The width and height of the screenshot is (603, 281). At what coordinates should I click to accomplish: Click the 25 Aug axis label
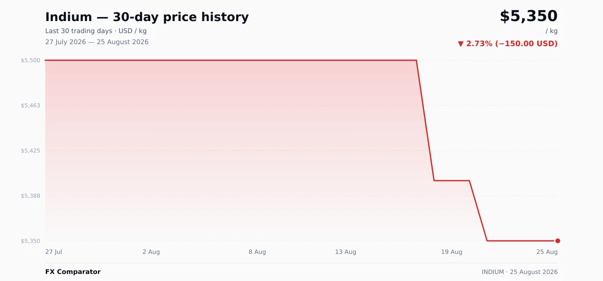547,252
